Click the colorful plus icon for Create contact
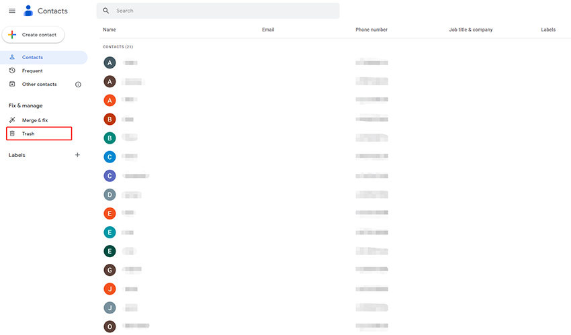This screenshot has width=571, height=335. click(12, 34)
